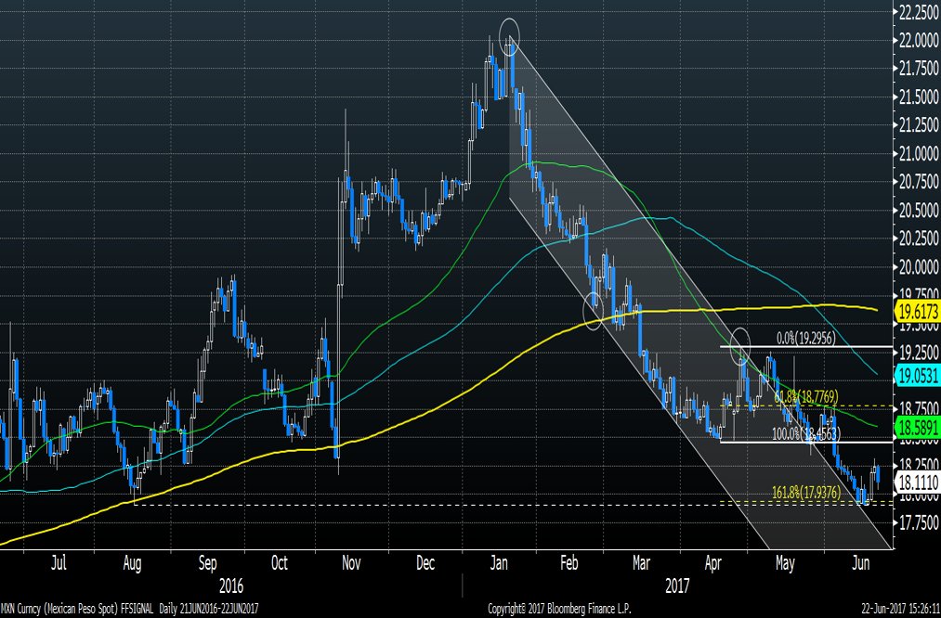Image resolution: width=941 pixels, height=618 pixels.
Task: Click the 2016 year label
Action: point(231,585)
